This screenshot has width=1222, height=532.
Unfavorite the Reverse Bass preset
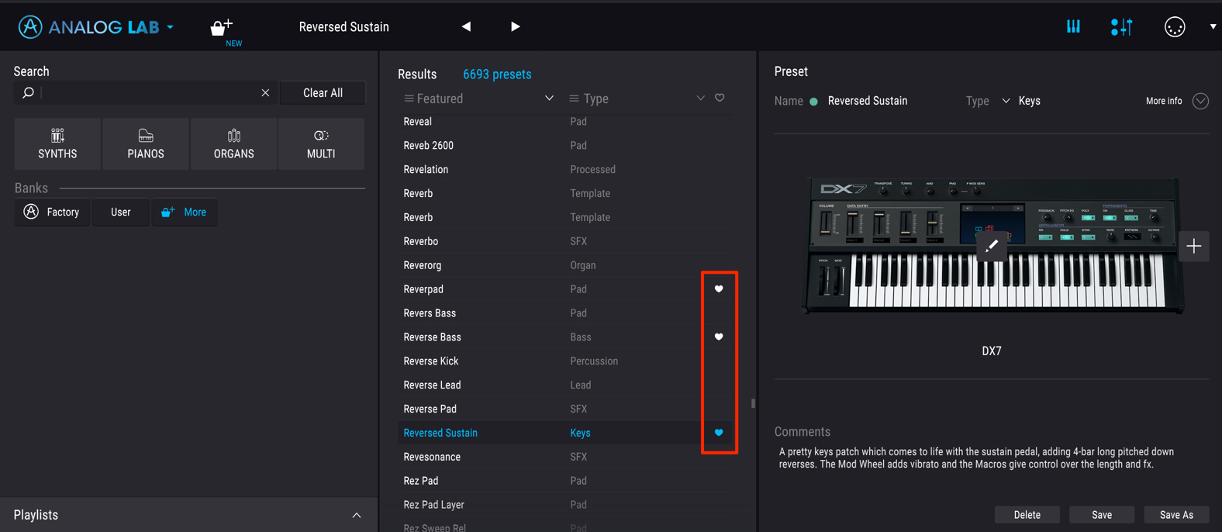coord(719,337)
